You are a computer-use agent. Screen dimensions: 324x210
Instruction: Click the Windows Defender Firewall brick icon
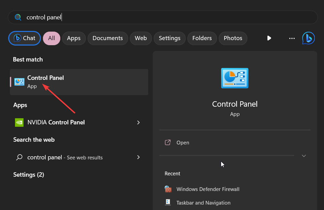click(x=168, y=189)
